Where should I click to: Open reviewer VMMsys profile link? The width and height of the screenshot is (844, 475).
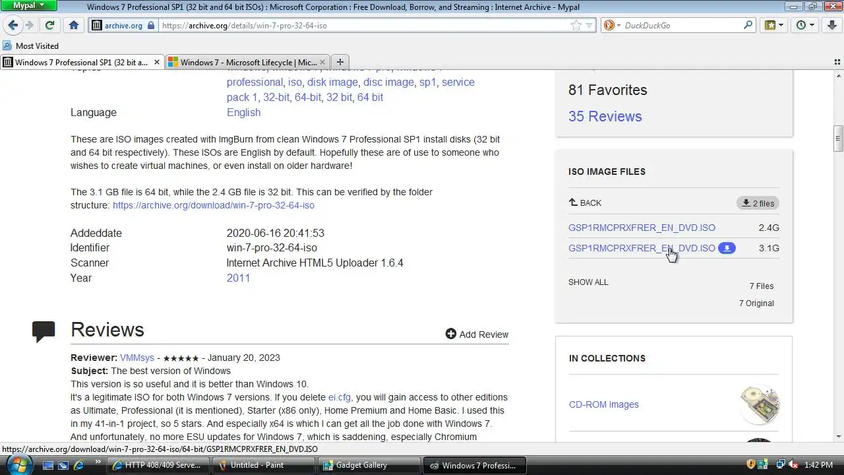(137, 358)
